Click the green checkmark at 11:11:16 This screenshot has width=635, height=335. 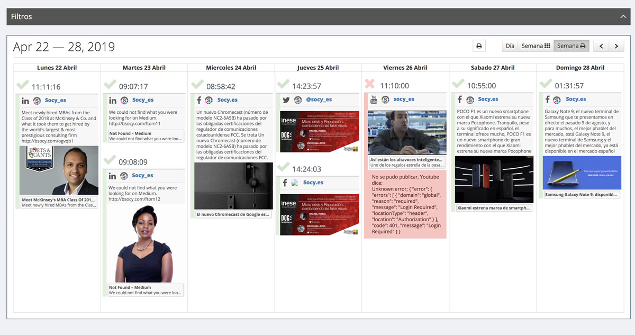[23, 85]
